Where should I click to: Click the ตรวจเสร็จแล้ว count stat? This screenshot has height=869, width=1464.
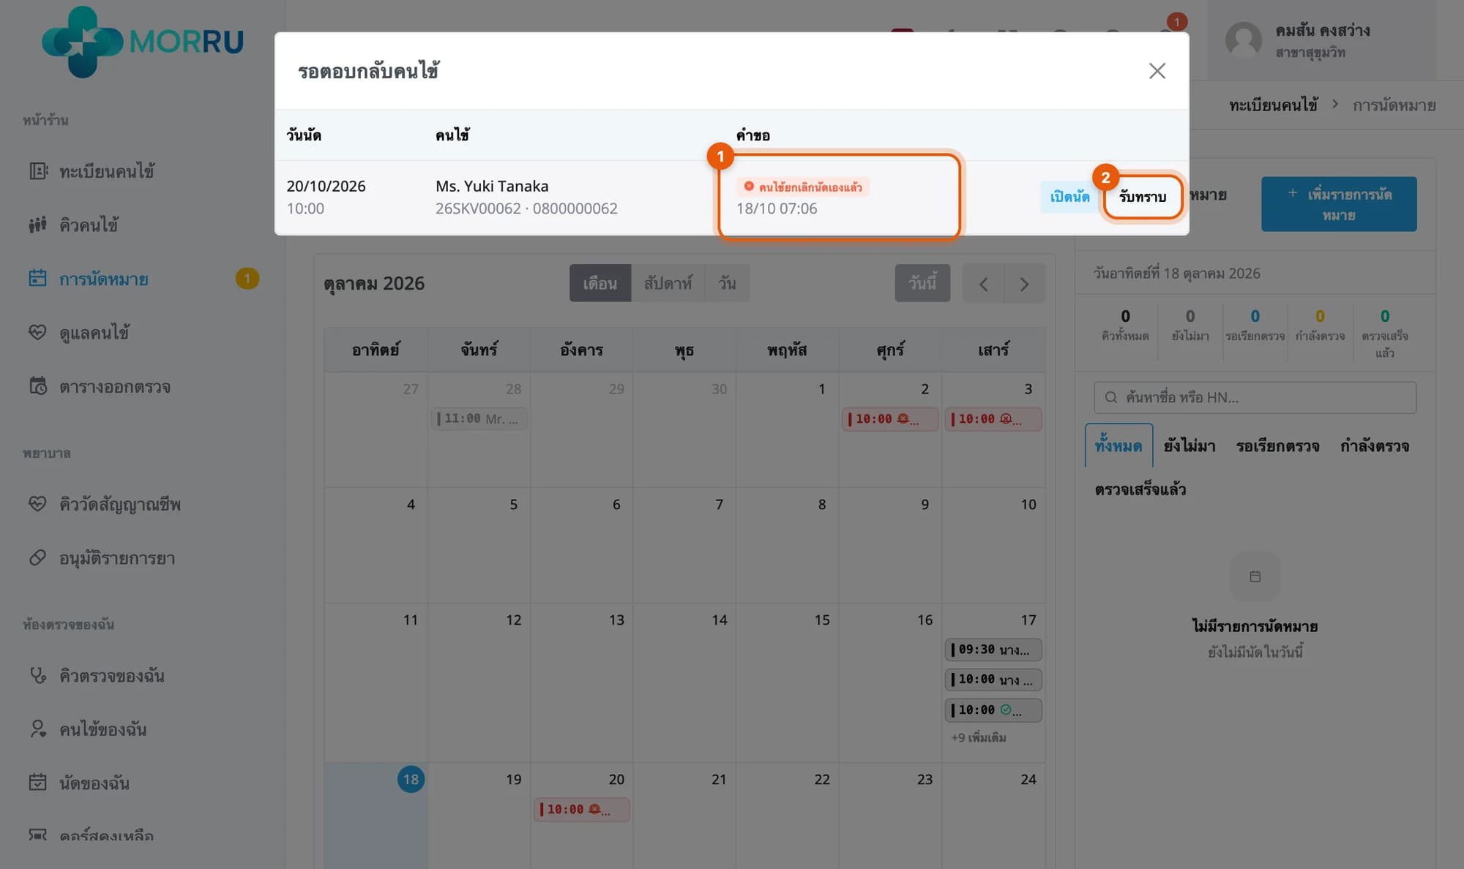[x=1384, y=334]
